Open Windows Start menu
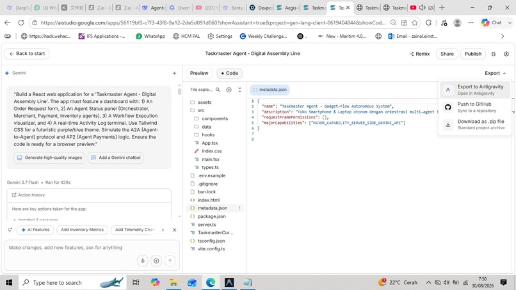 click(9, 282)
